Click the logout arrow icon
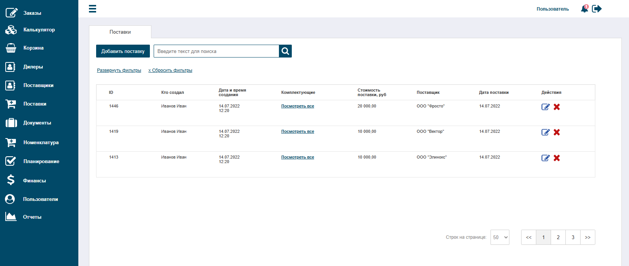The width and height of the screenshot is (629, 266). coord(597,9)
